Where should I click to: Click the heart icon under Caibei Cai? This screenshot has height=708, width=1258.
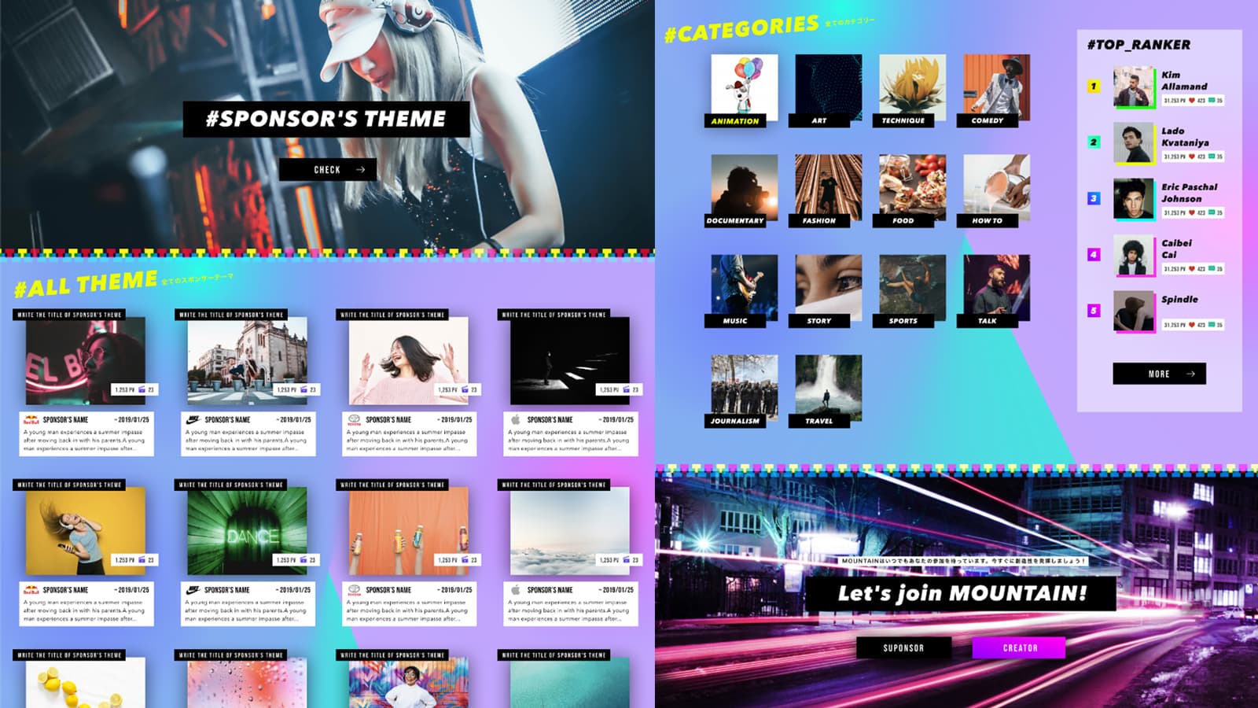coord(1192,269)
